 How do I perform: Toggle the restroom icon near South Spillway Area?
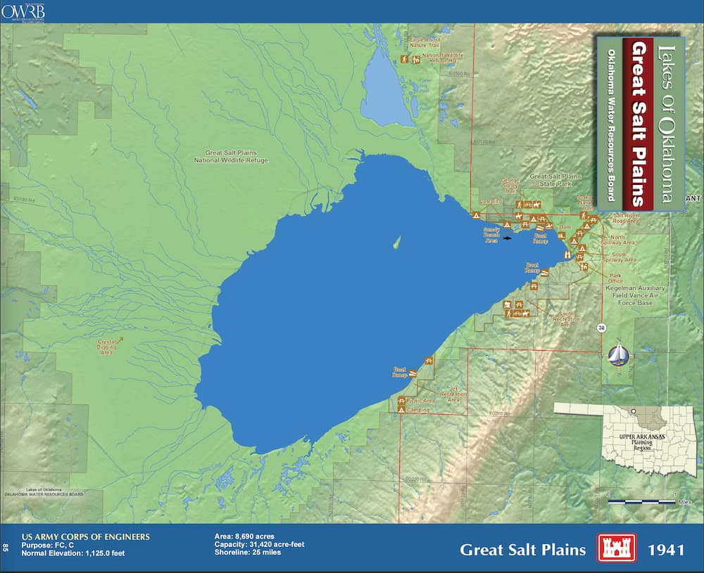click(x=584, y=266)
